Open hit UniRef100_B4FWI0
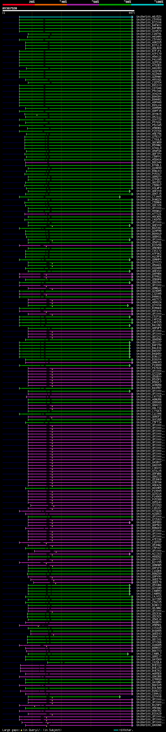This screenshot has width=166, height=732. [149, 25]
